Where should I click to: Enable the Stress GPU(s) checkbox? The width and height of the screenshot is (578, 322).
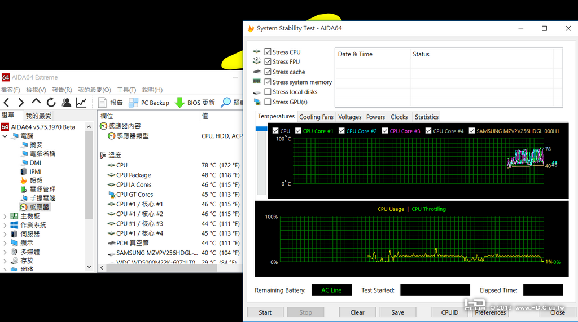(x=268, y=102)
